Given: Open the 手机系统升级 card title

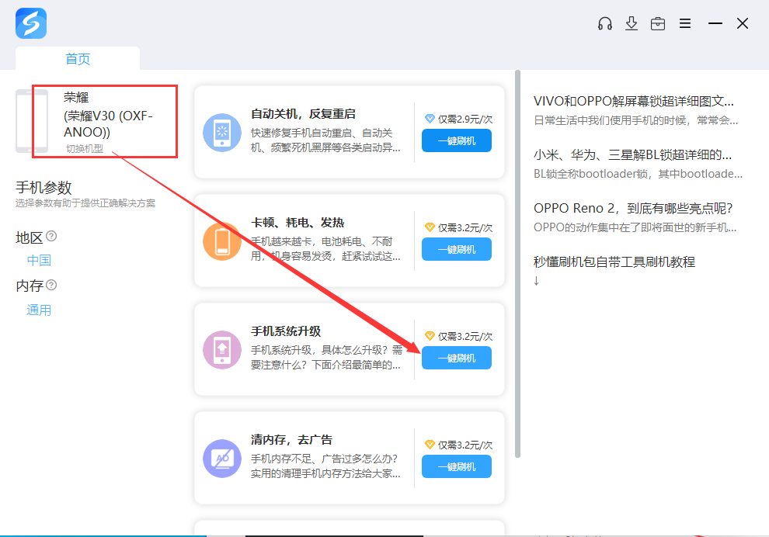Looking at the screenshot, I should coord(285,331).
